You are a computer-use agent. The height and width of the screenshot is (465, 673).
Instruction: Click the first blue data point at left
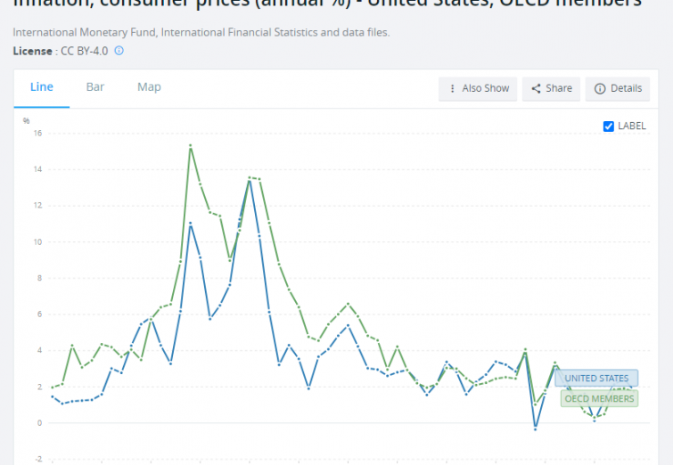tap(52, 396)
